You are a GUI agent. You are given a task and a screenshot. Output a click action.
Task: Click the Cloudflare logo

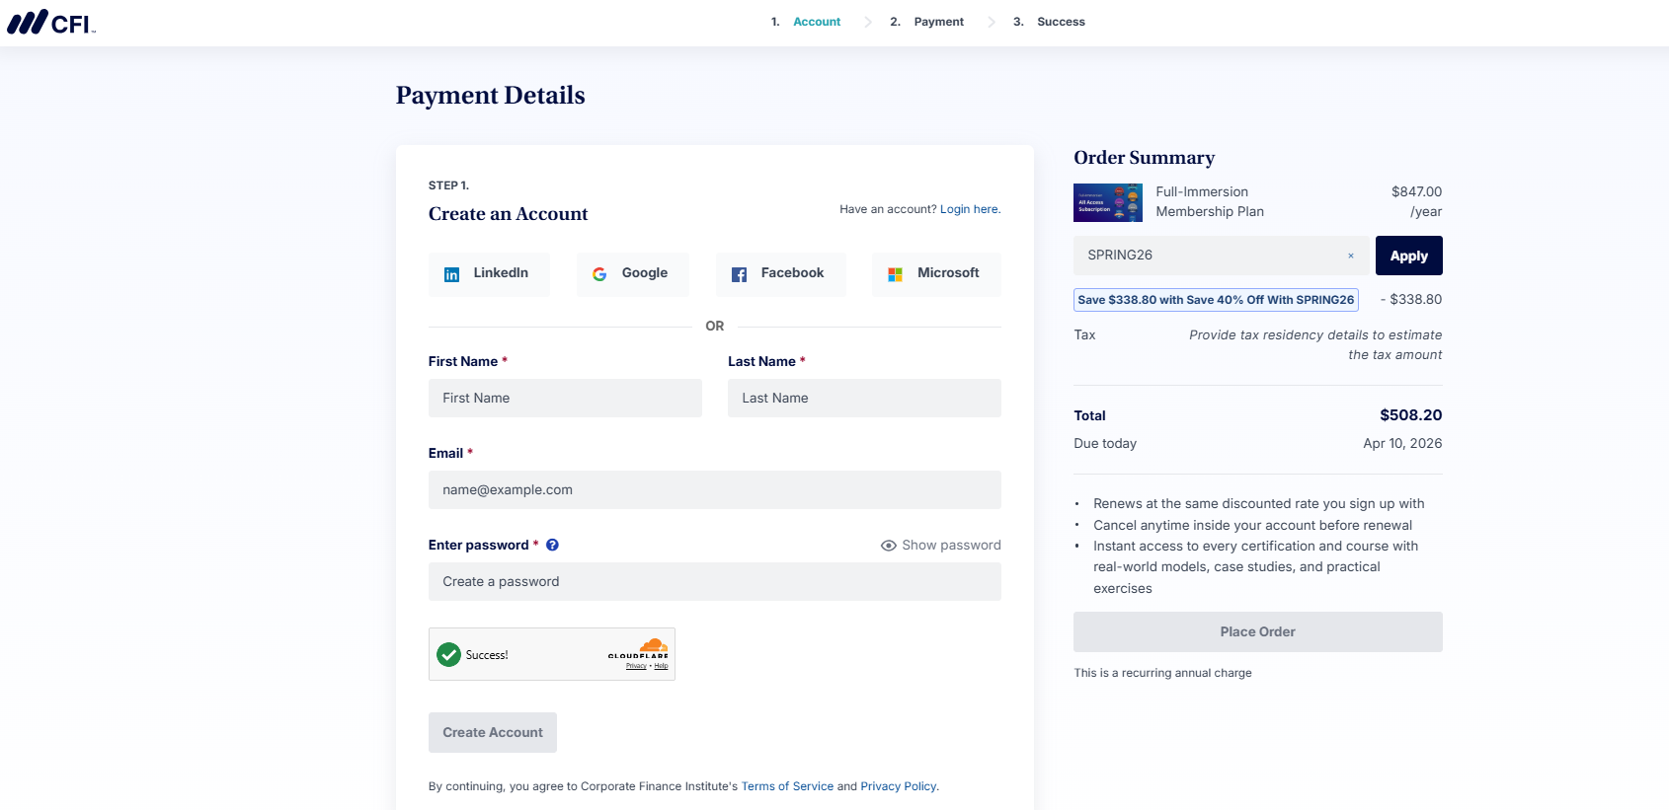[x=639, y=648]
